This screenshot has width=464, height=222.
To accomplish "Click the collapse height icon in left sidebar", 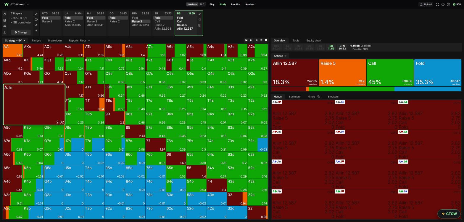I will coord(5,32).
